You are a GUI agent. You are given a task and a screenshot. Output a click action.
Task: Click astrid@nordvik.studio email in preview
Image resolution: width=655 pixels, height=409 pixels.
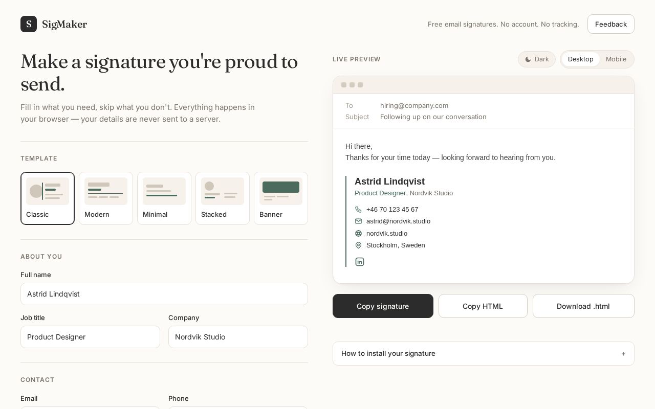tap(398, 221)
